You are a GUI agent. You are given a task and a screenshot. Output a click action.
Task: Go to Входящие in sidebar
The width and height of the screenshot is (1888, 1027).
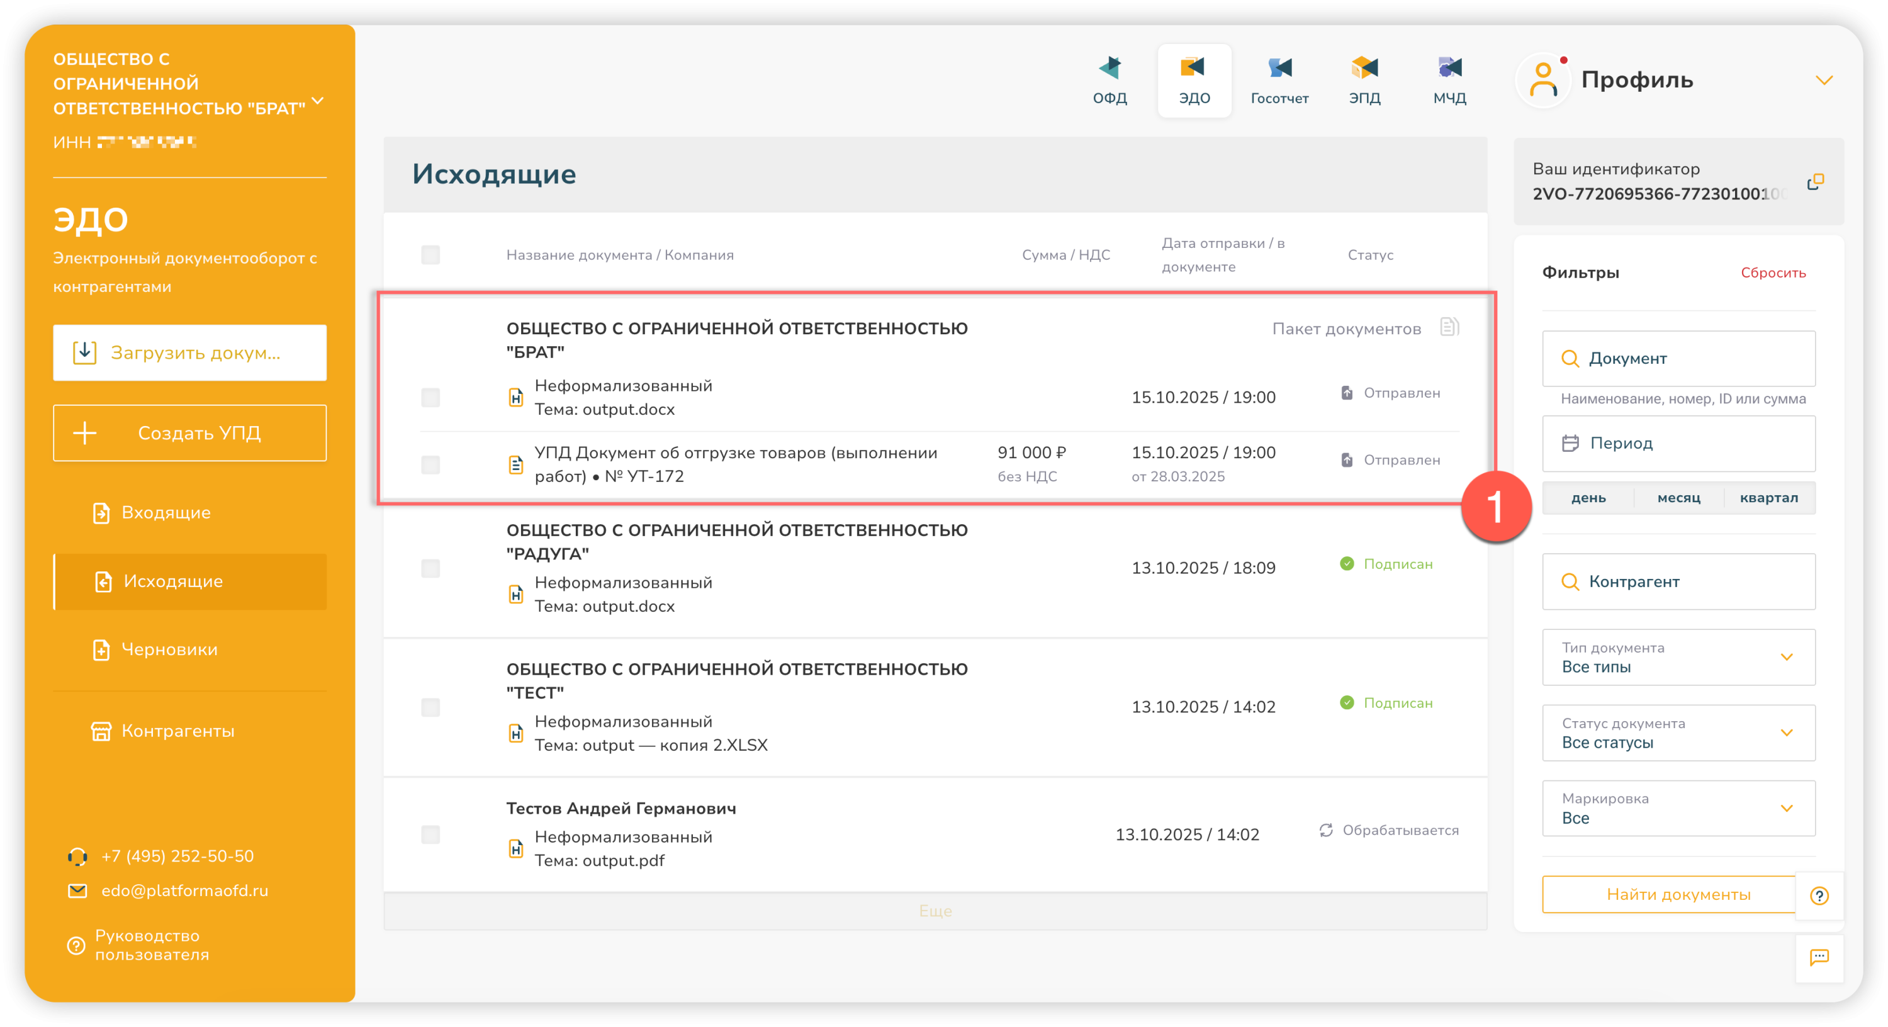click(x=166, y=512)
